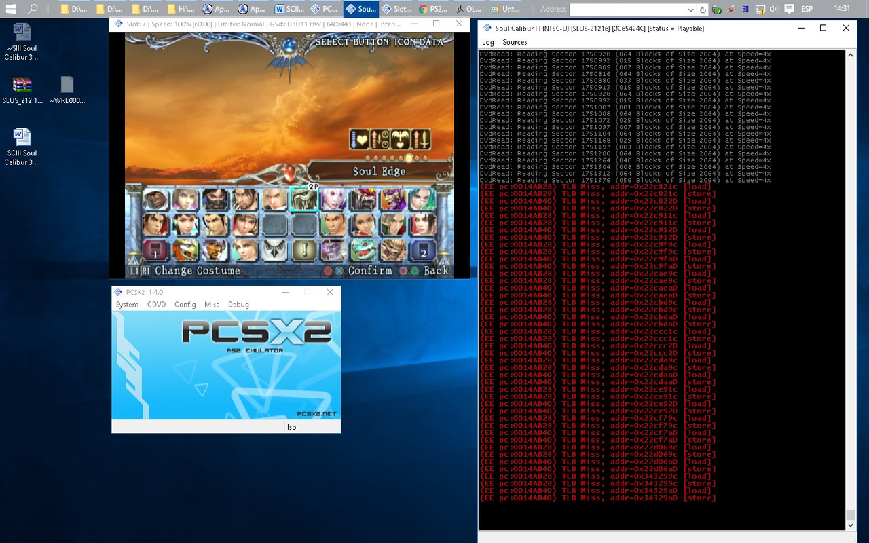Expand the taskbar Address bar dropdown arrow

coord(691,10)
